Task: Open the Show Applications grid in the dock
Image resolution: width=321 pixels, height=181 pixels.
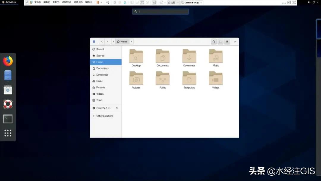Action: (x=8, y=133)
